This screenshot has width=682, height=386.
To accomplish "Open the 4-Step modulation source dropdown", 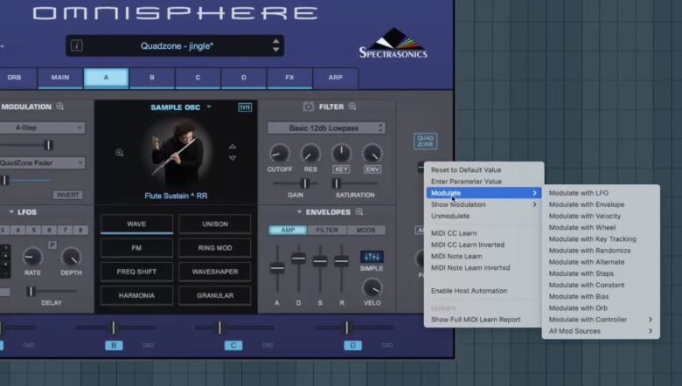I will tap(42, 128).
